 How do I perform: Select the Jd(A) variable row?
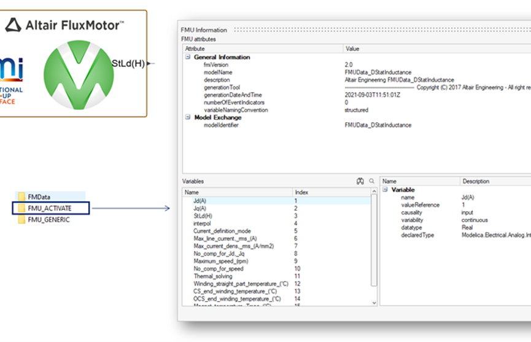point(277,201)
